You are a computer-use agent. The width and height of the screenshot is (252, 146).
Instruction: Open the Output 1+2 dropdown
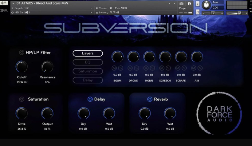52,8
